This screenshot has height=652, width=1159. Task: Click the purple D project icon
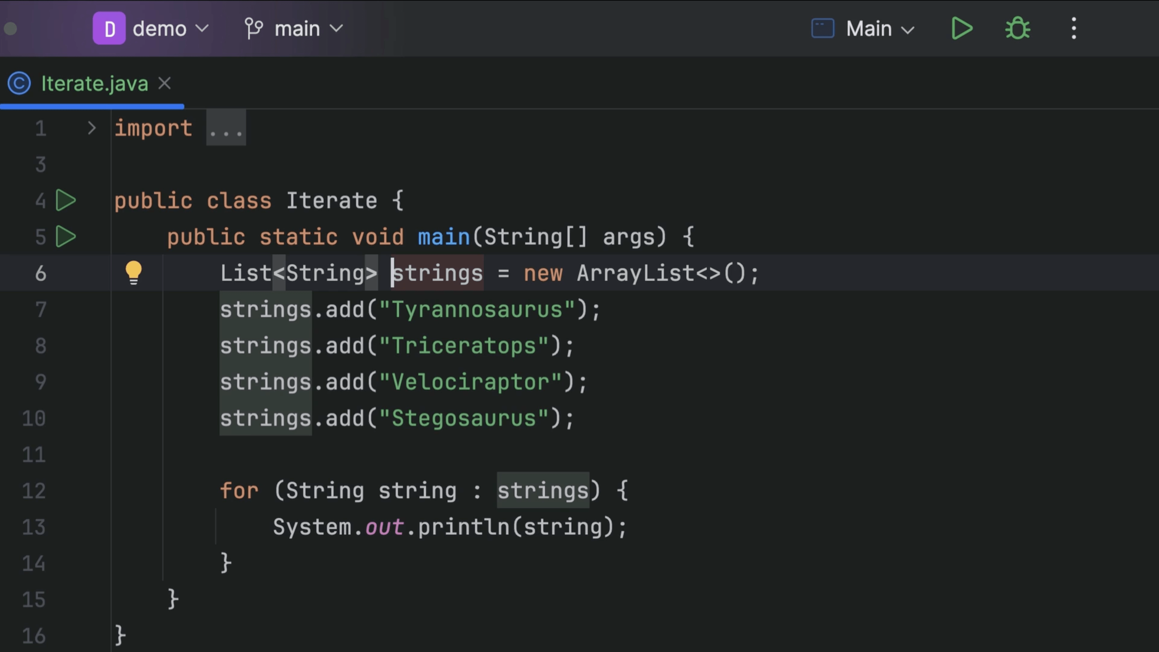pos(109,29)
